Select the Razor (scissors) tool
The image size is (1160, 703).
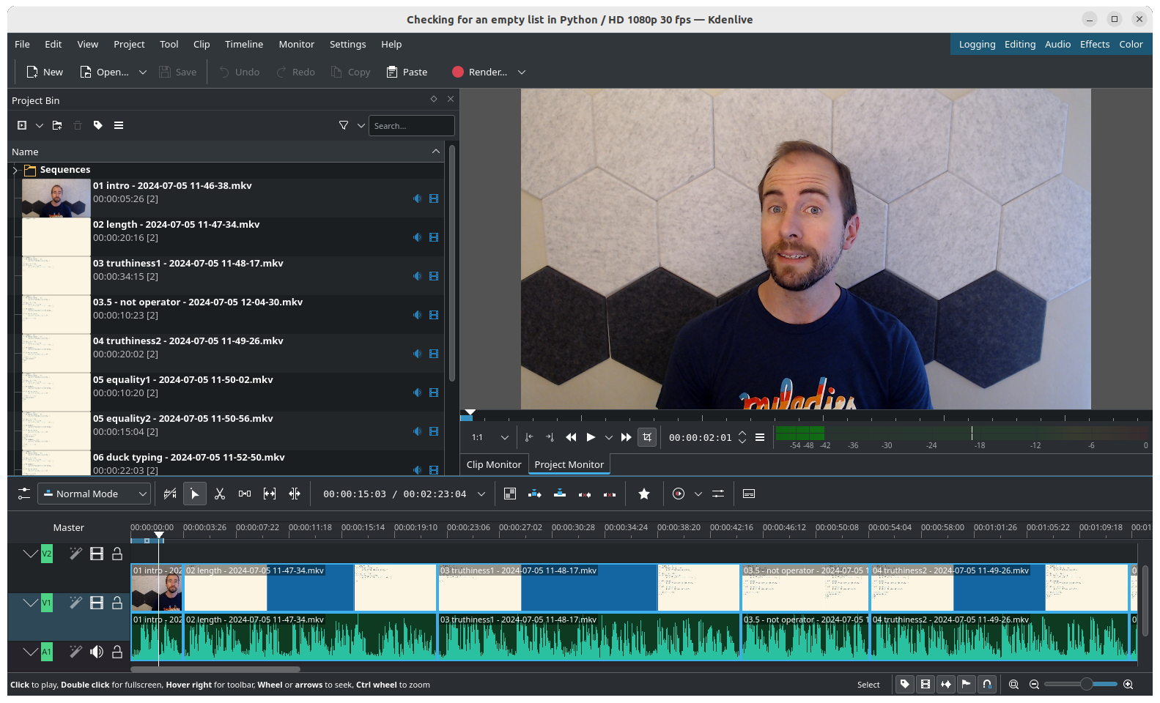(x=220, y=494)
